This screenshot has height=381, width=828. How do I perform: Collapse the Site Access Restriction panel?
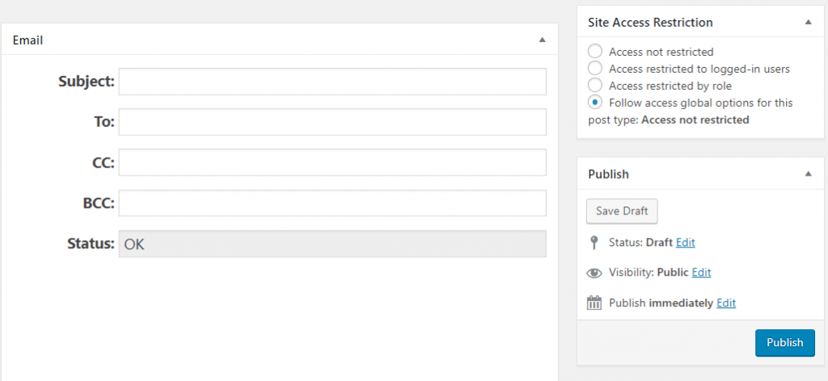pyautogui.click(x=808, y=23)
